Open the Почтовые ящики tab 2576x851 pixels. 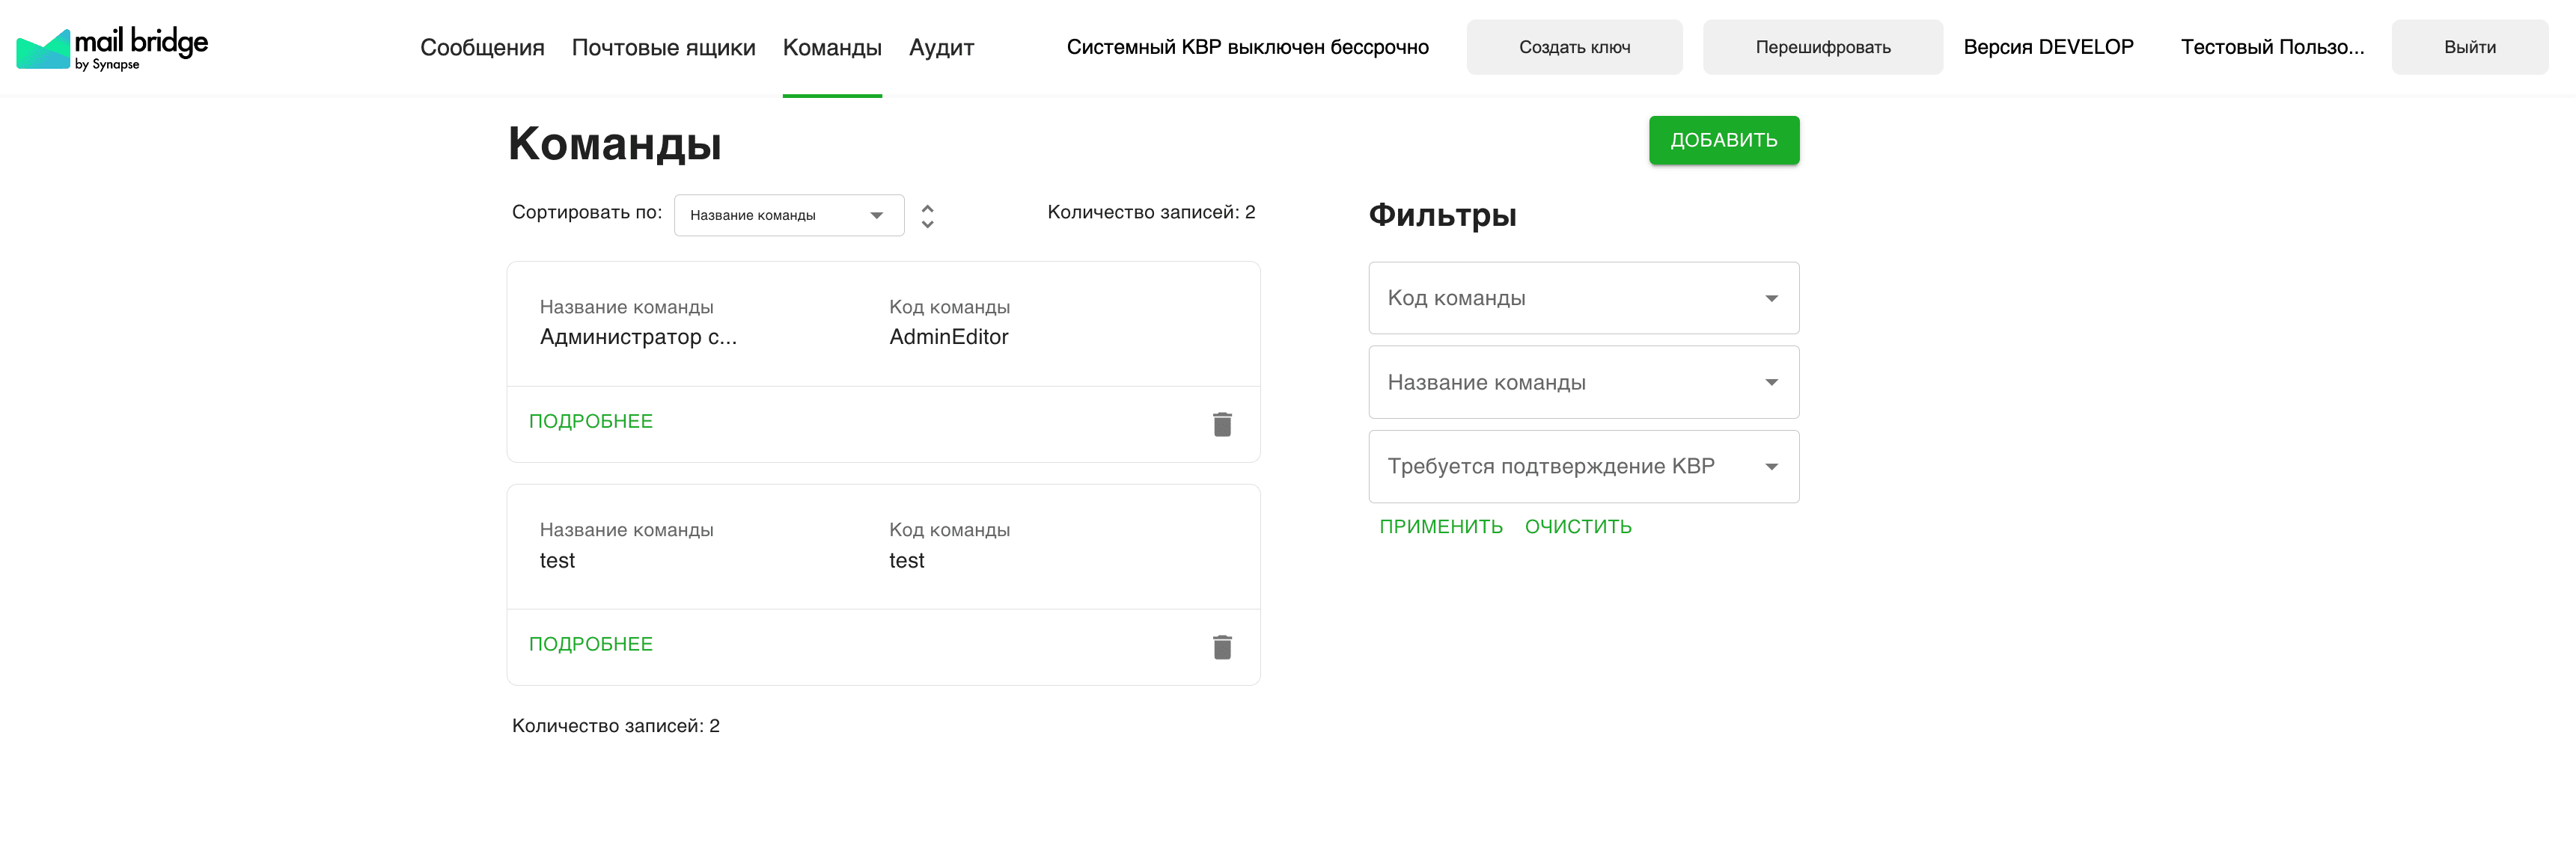click(x=663, y=48)
